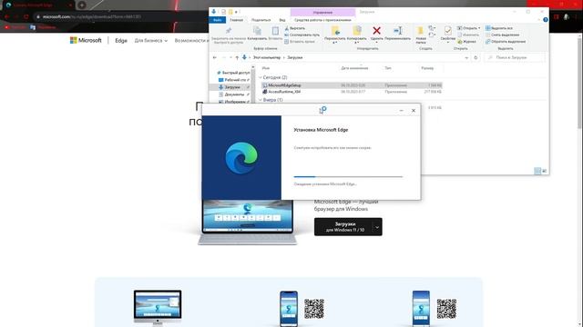
Task: Click Explorer details view toggle
Action: [537, 171]
